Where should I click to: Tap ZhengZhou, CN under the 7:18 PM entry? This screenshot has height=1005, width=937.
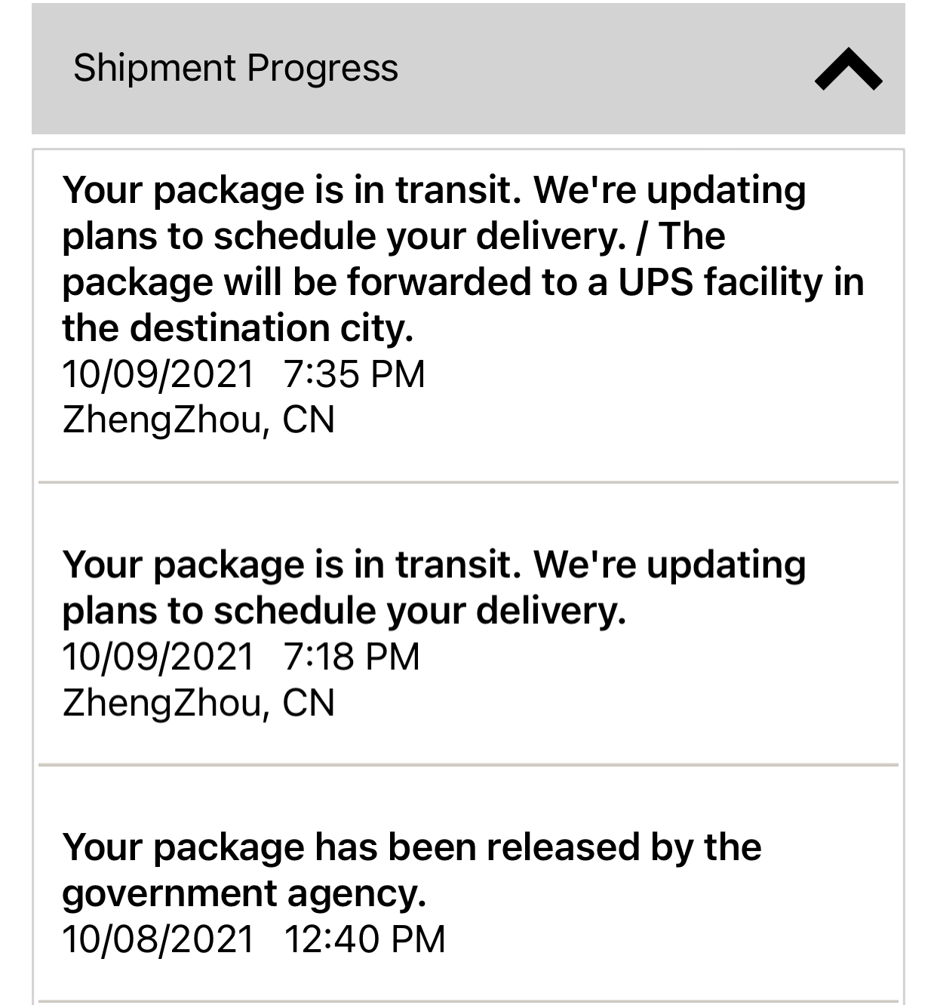(198, 702)
